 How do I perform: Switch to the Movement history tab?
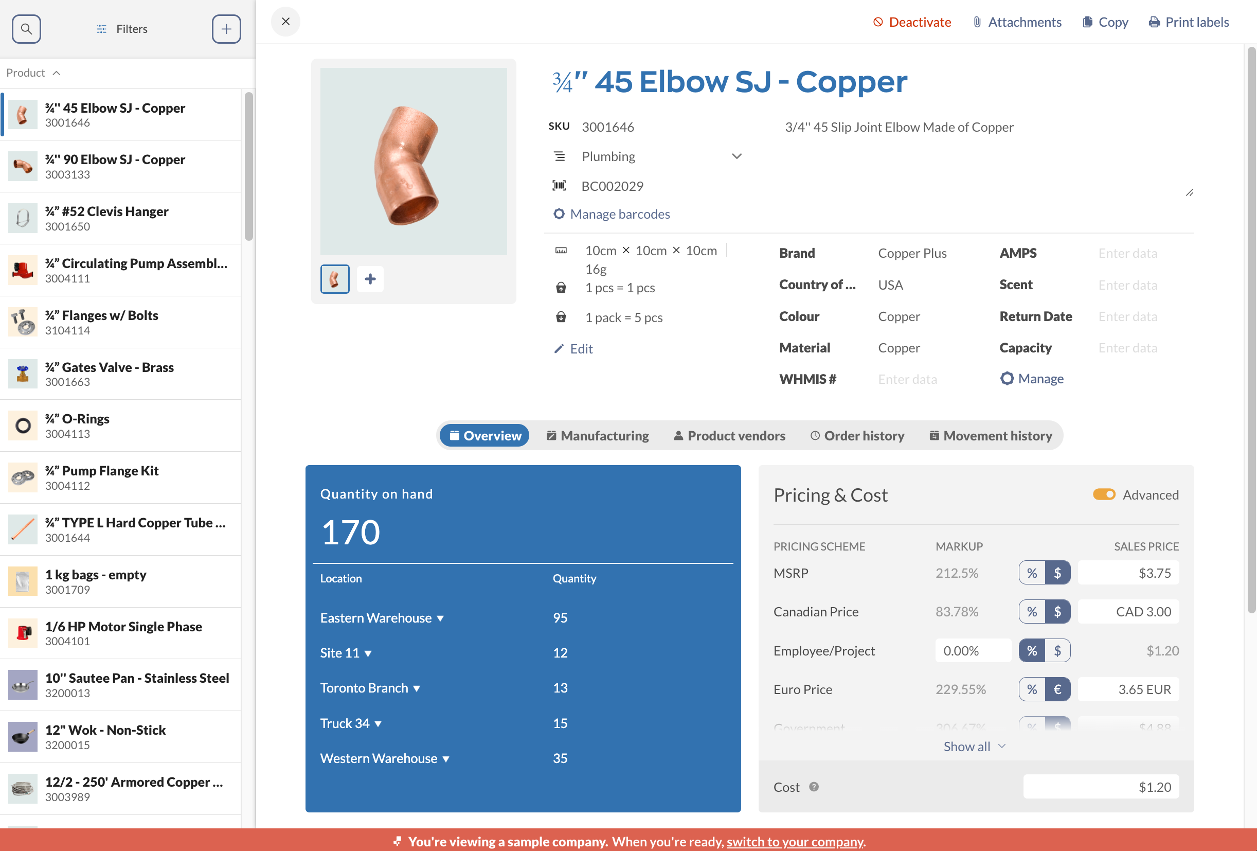point(991,435)
